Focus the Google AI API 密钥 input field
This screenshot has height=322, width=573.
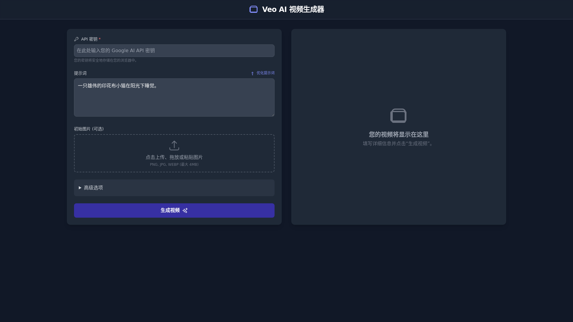click(x=174, y=51)
